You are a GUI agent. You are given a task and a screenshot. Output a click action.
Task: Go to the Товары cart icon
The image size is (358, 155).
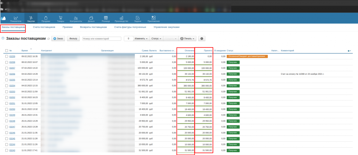[x=60, y=18]
